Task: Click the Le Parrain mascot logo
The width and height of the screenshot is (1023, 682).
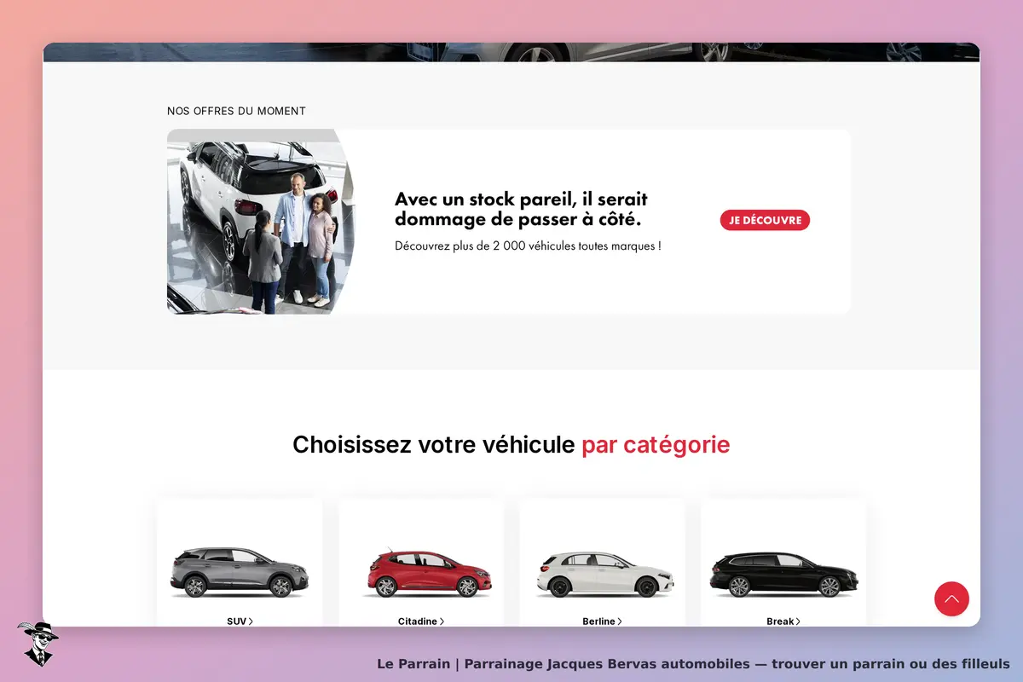Action: (x=38, y=644)
